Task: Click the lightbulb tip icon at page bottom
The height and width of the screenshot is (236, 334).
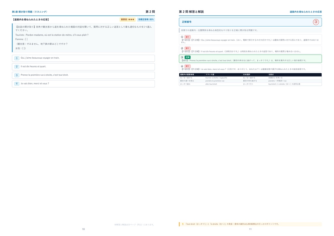Action: 183,224
